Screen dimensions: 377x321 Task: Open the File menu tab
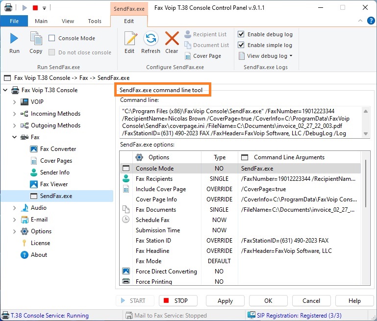pos(14,21)
